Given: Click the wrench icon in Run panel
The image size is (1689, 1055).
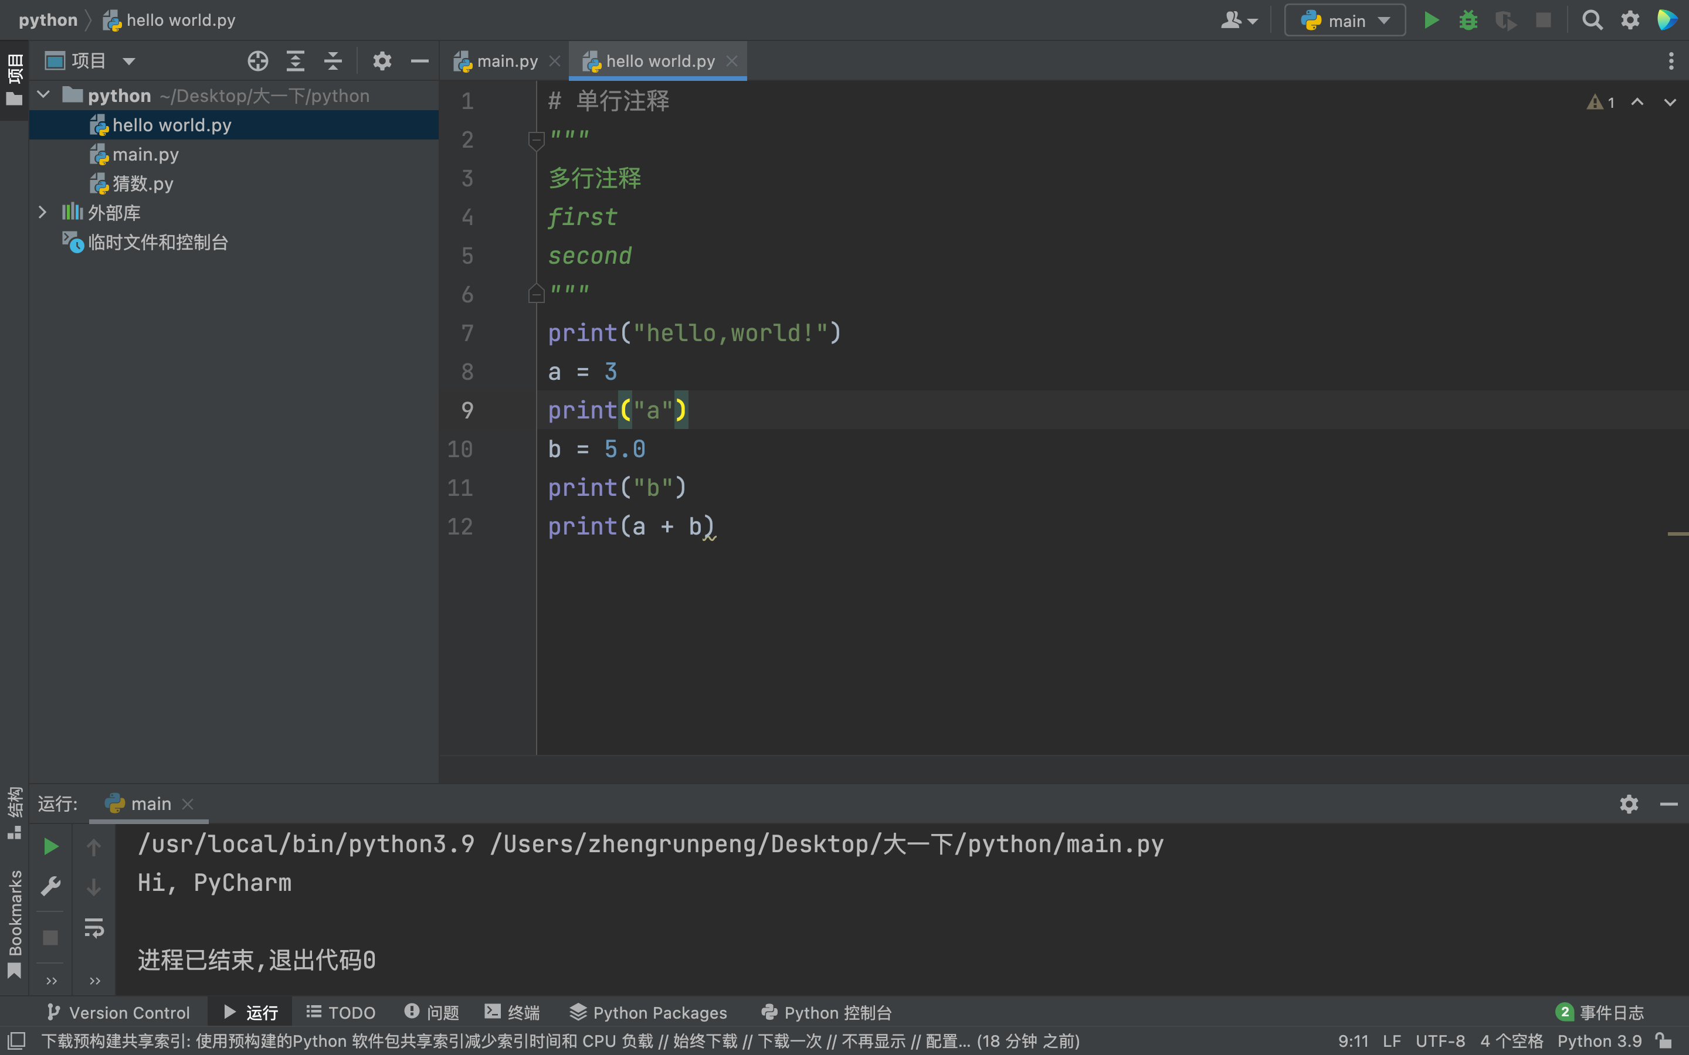Looking at the screenshot, I should click(51, 886).
